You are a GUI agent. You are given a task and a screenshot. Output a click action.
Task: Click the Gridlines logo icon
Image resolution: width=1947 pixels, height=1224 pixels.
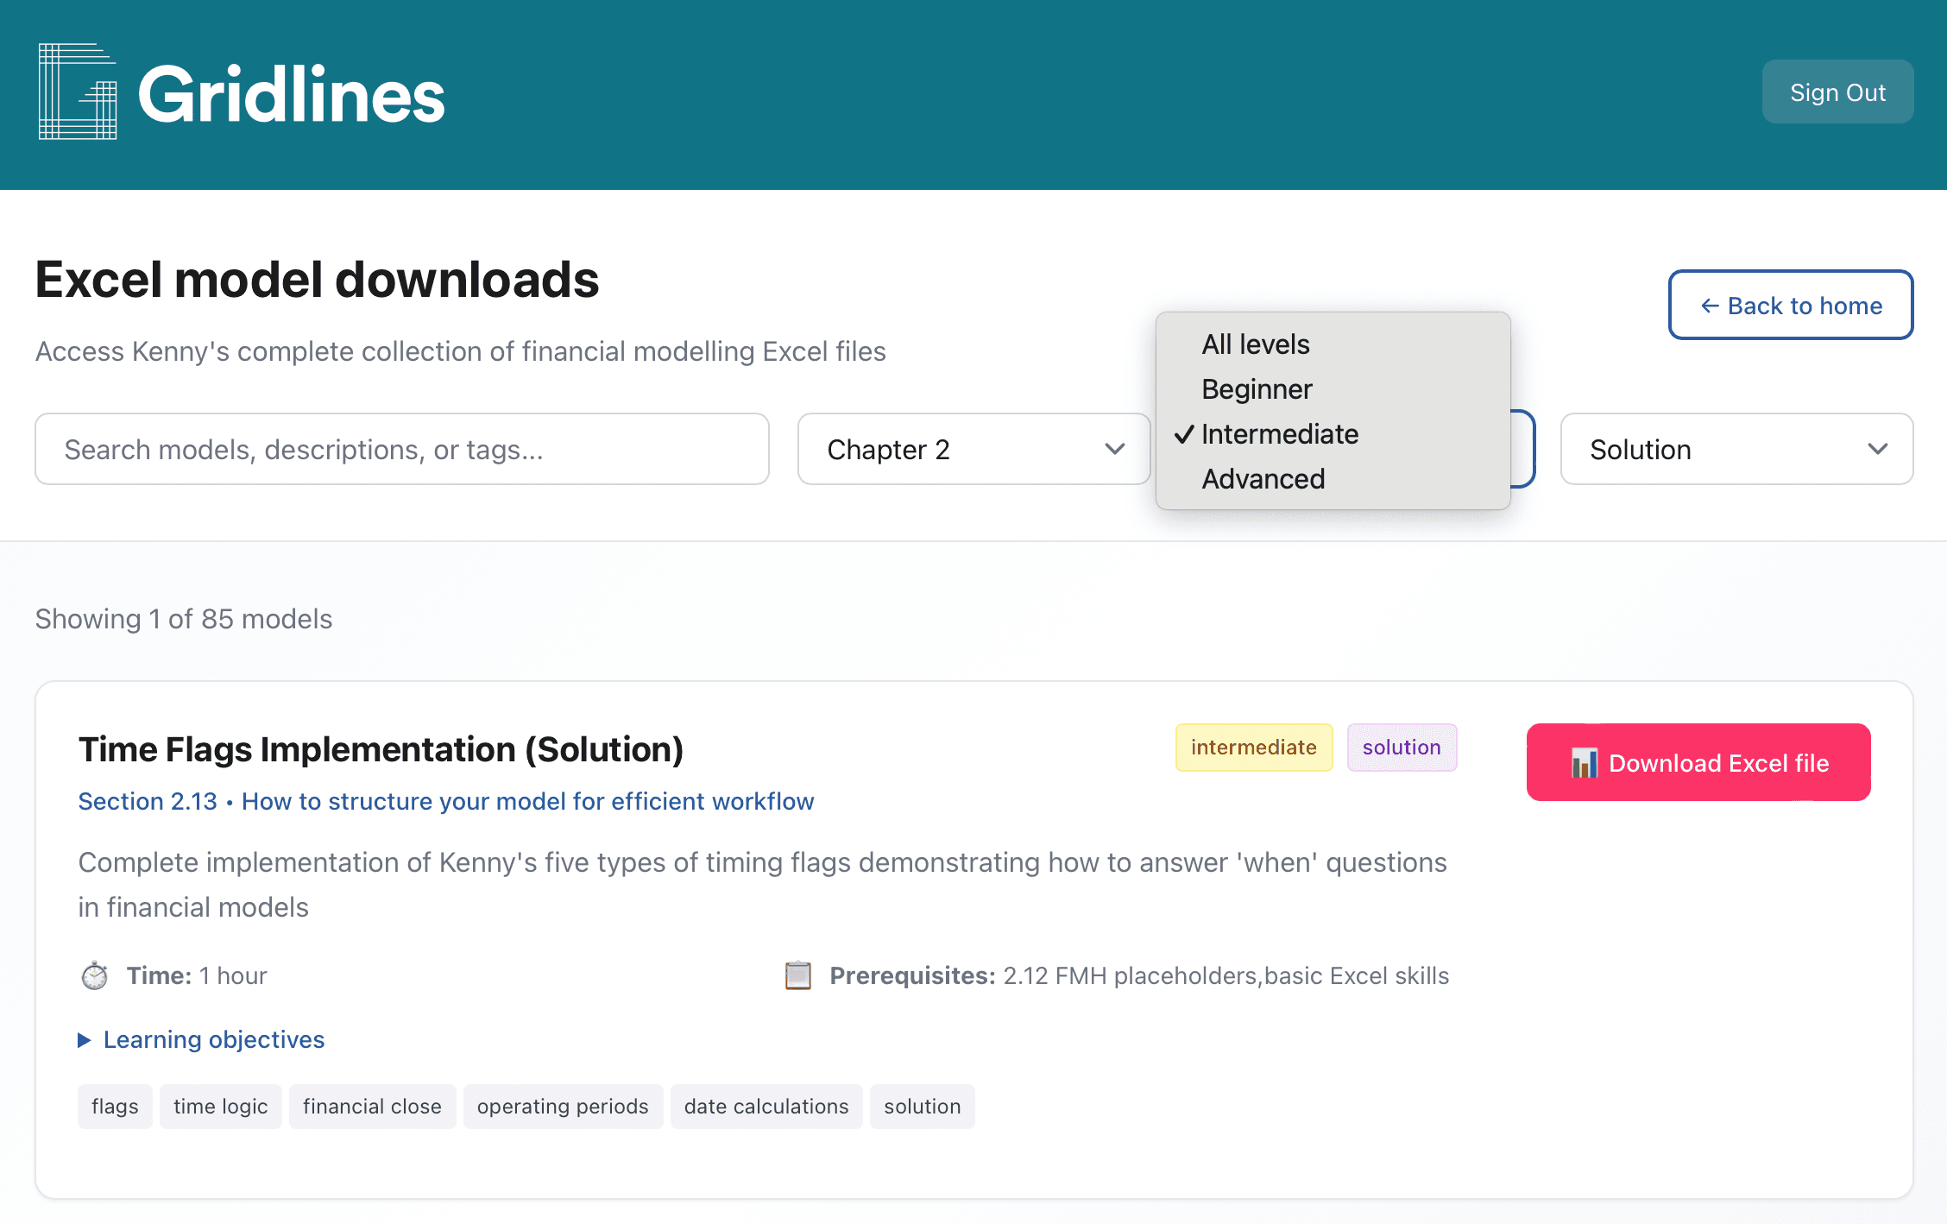point(78,91)
